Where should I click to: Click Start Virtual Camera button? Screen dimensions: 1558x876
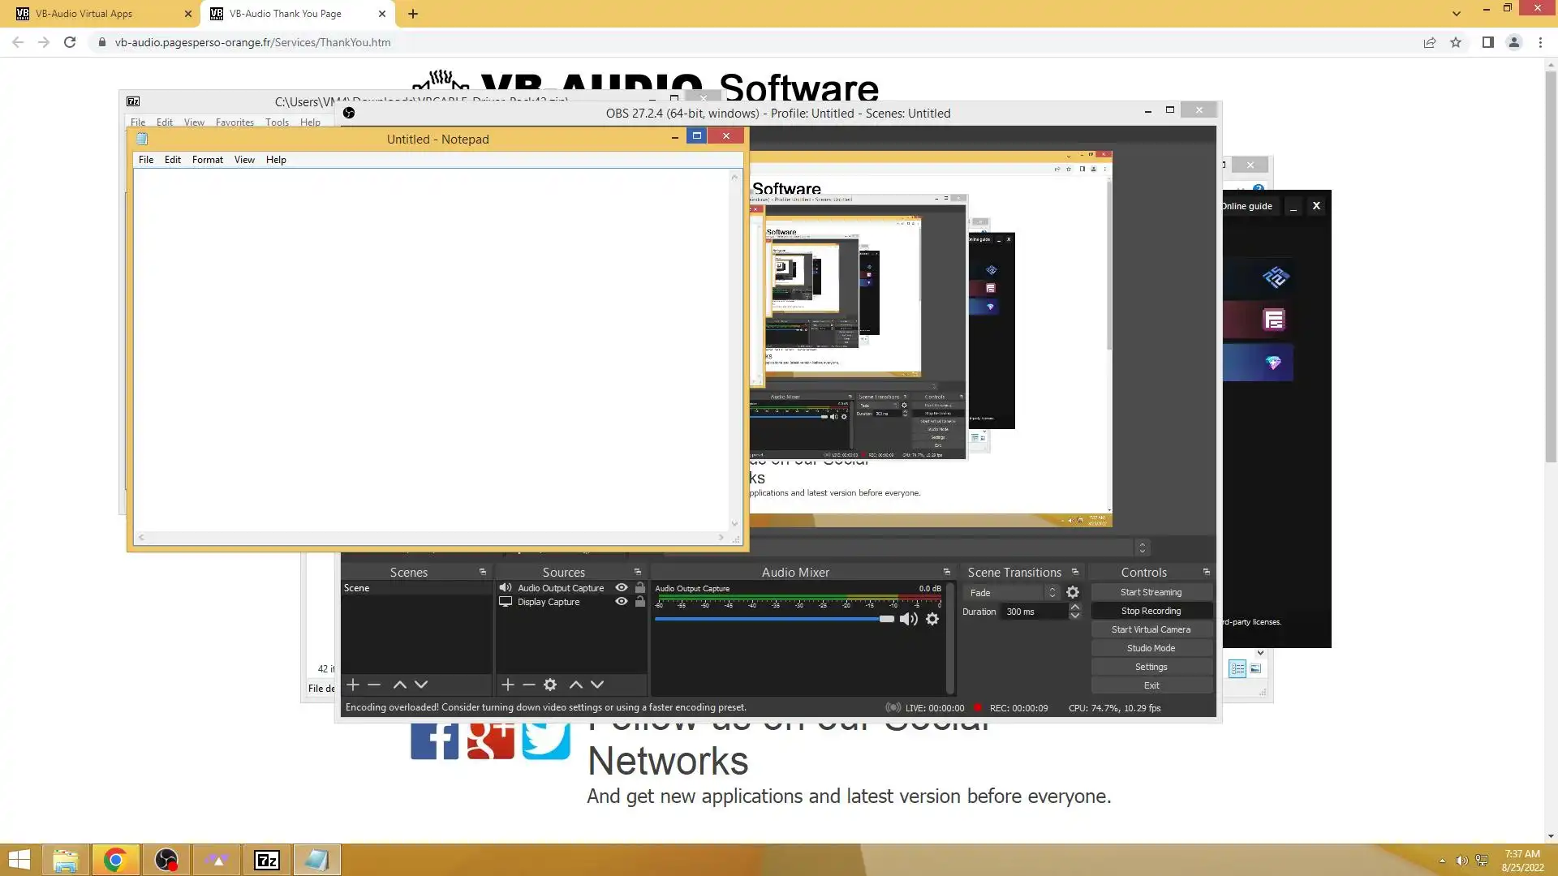tap(1151, 629)
